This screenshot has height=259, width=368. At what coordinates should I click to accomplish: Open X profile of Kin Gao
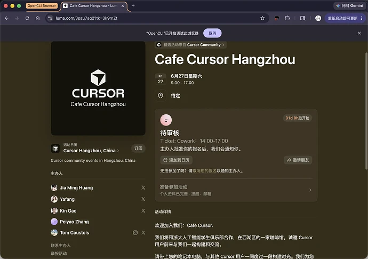click(143, 210)
